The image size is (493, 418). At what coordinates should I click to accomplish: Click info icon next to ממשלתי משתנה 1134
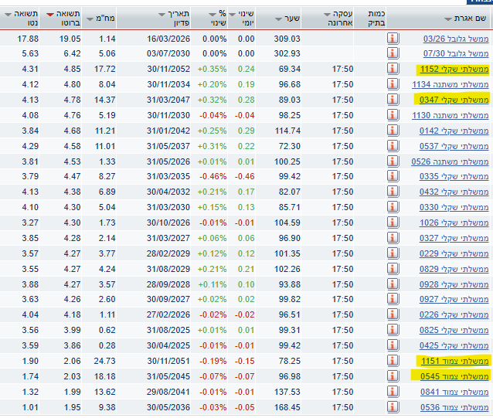tap(393, 84)
